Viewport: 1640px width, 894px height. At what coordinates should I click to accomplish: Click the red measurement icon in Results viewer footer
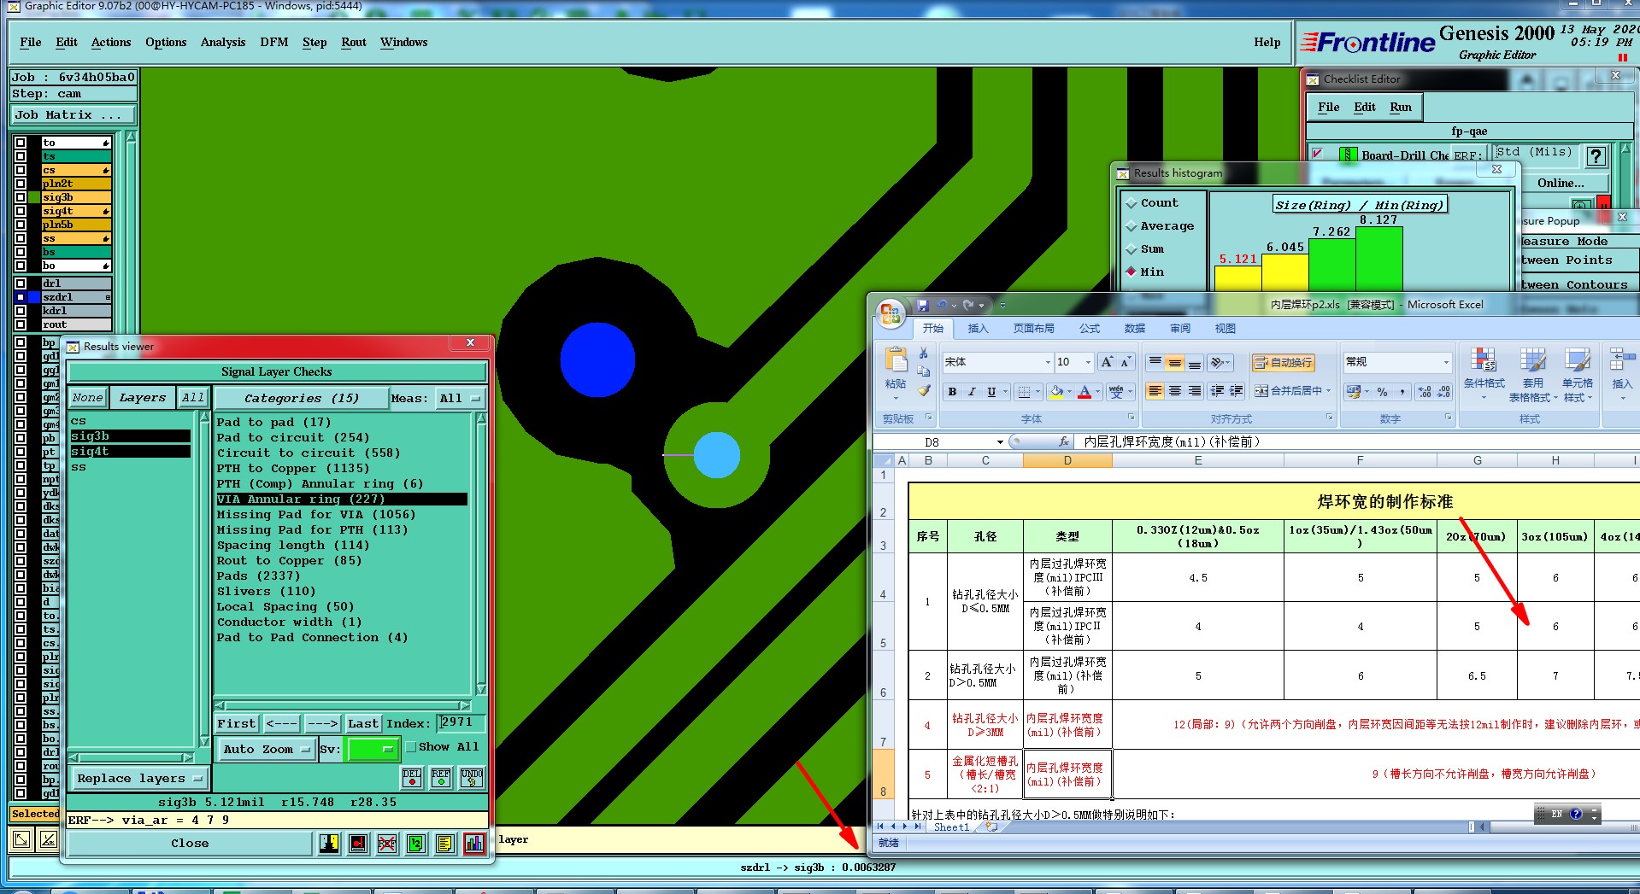358,844
